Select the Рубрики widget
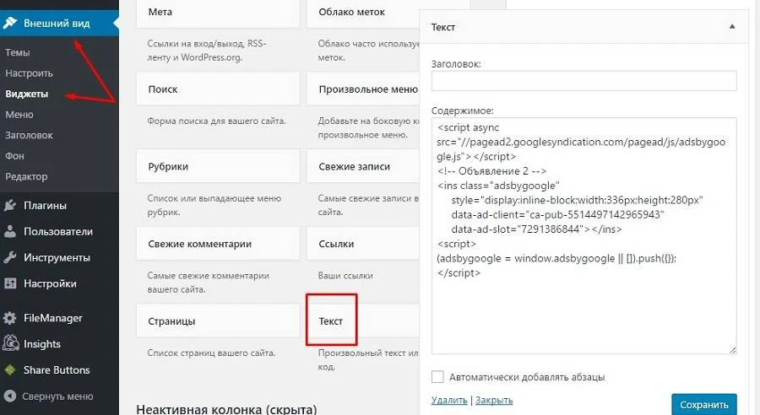The width and height of the screenshot is (760, 415). point(218,166)
